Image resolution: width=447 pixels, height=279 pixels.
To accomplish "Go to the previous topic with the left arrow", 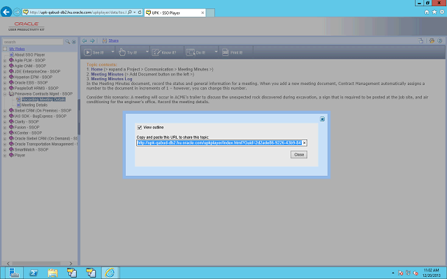I will point(85,40).
